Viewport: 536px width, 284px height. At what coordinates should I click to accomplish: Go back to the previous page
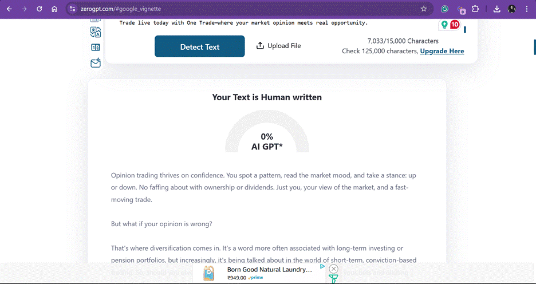9,9
